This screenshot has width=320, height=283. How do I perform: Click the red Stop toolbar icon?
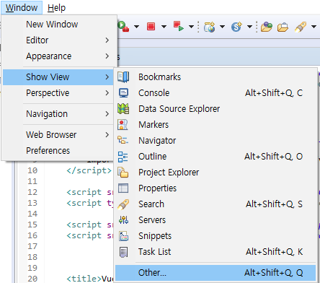[151, 27]
